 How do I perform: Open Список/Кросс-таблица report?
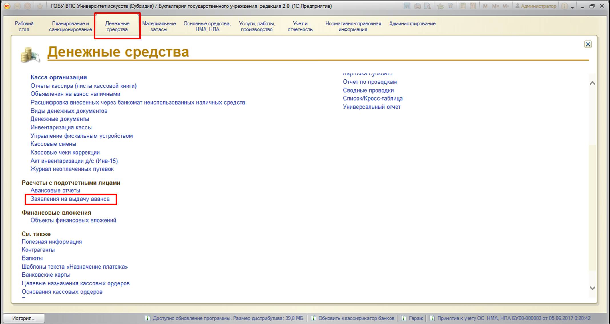tap(373, 98)
